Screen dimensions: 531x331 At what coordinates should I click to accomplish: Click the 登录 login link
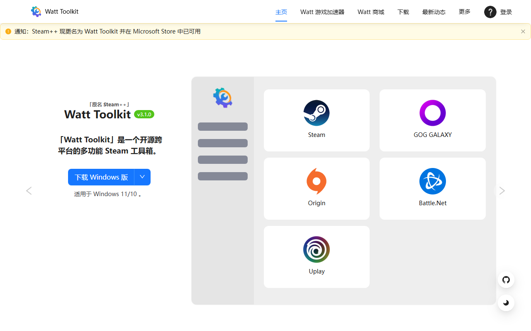(506, 12)
